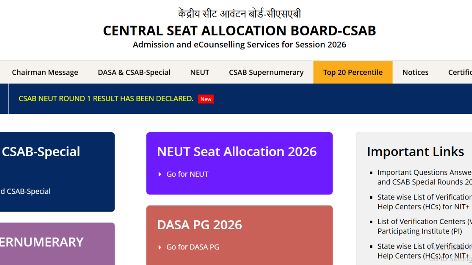
Task: Select the NEUT navigation item
Action: (200, 72)
